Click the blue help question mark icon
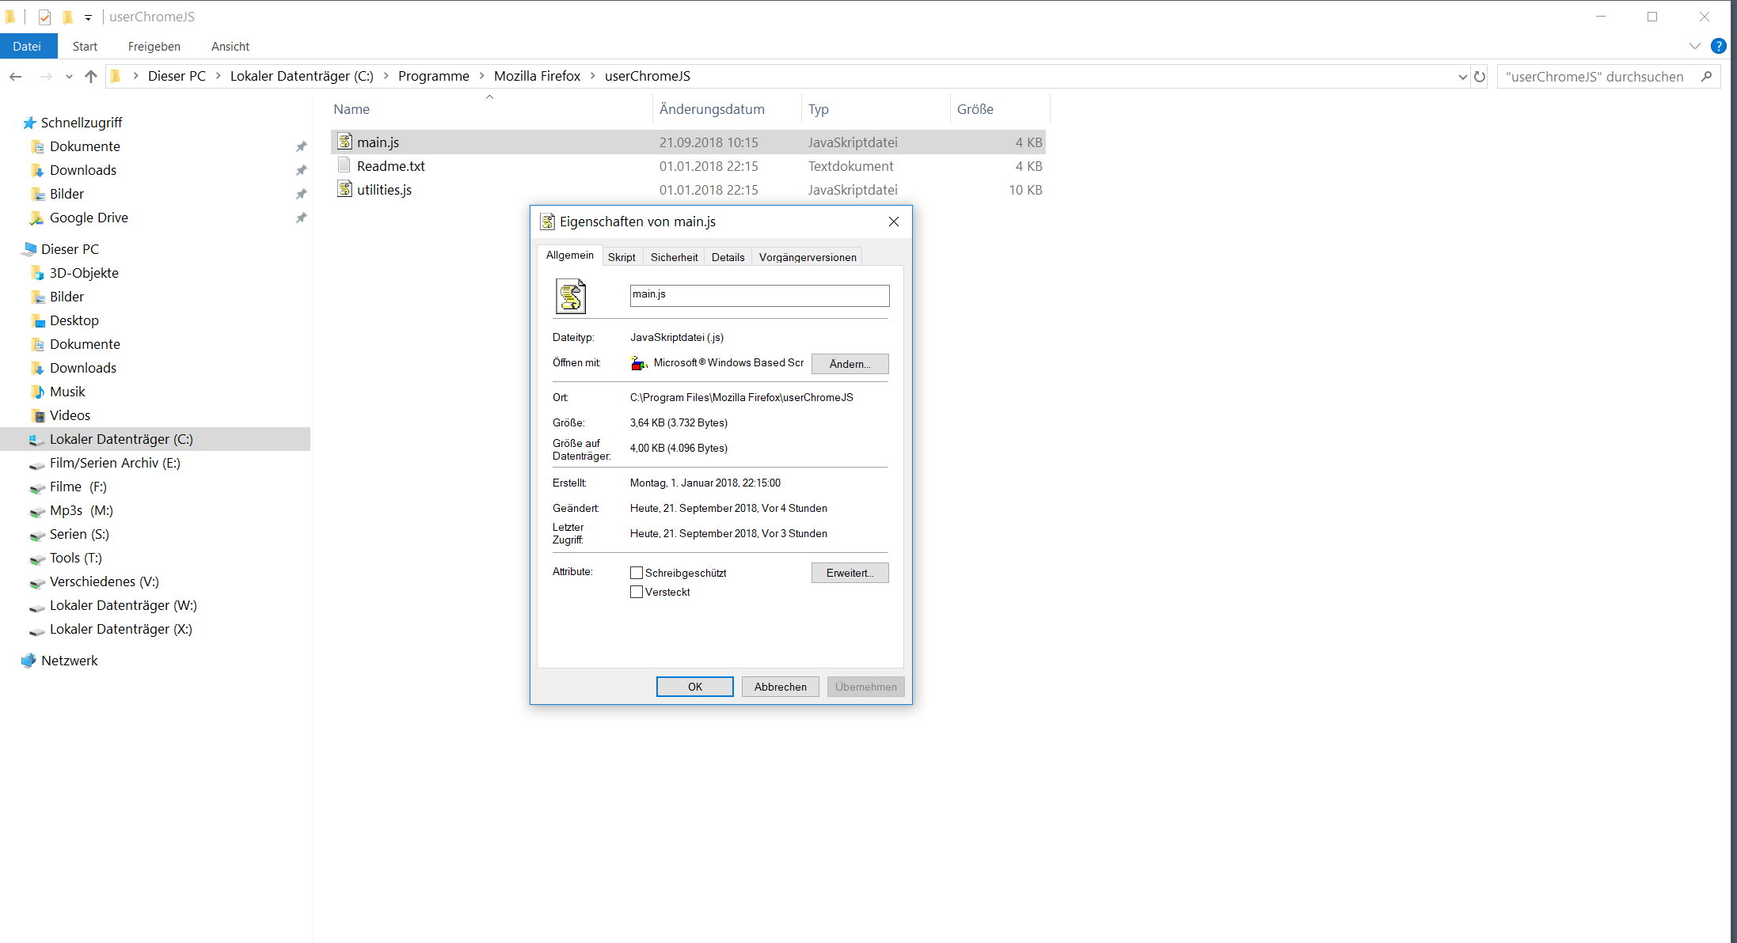The width and height of the screenshot is (1737, 943). pyautogui.click(x=1718, y=46)
